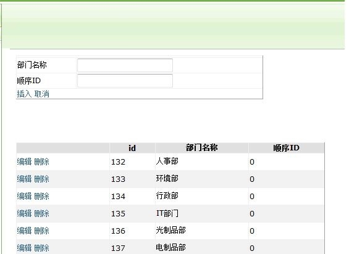349x254 pixels.
Task: Edit the 电制品部 row (id 137)
Action: 24,248
